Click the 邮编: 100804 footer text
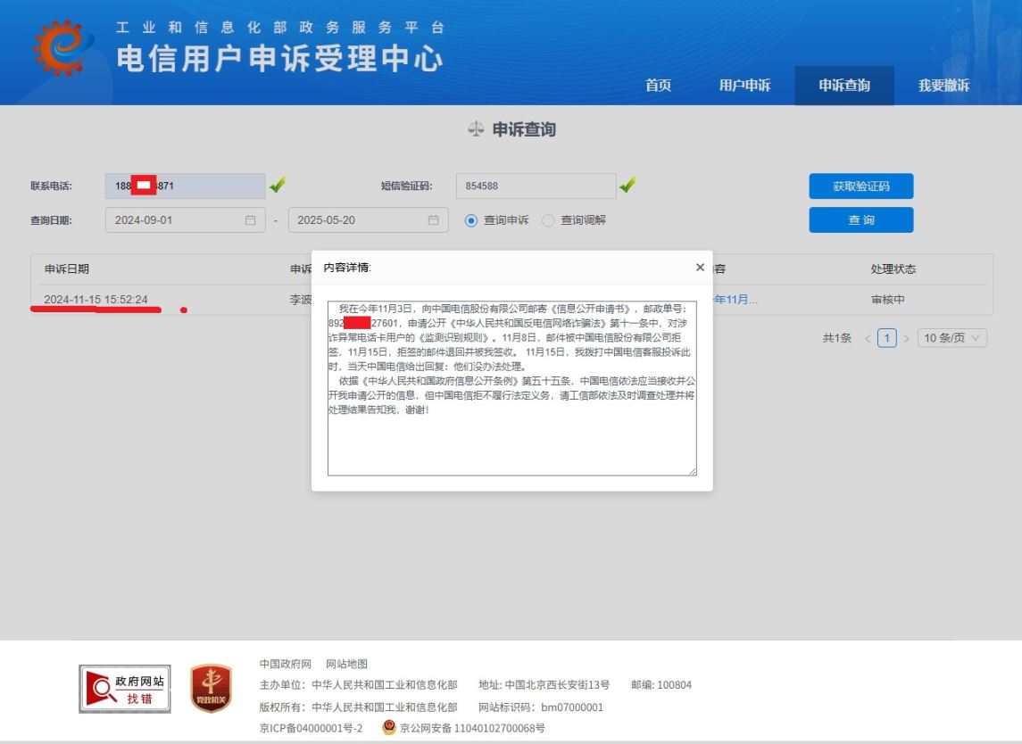Image resolution: width=1022 pixels, height=744 pixels. coord(661,685)
